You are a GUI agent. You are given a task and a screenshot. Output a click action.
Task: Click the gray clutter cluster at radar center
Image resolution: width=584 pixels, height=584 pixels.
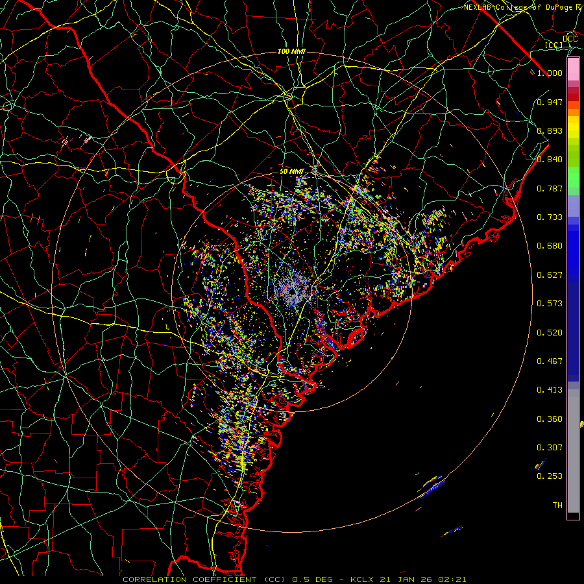294,290
